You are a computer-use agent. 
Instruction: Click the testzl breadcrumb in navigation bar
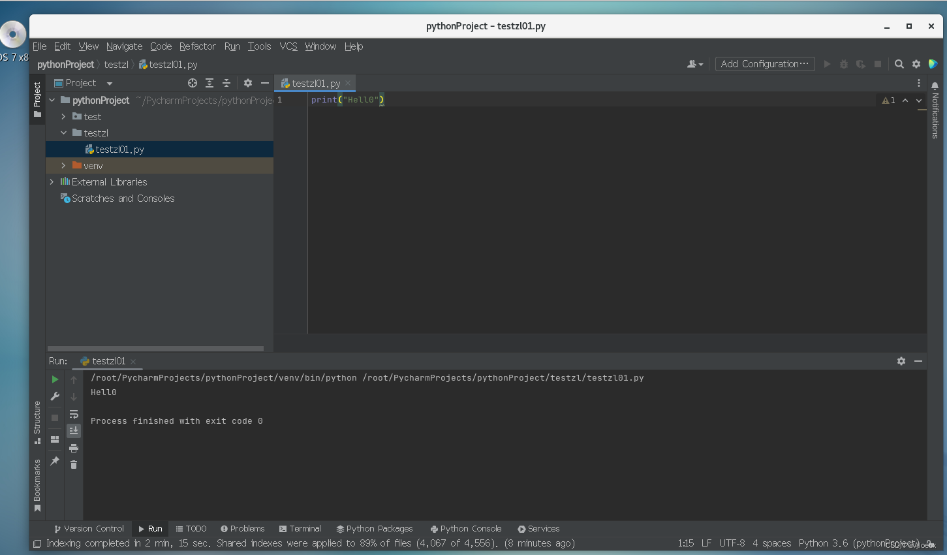116,65
